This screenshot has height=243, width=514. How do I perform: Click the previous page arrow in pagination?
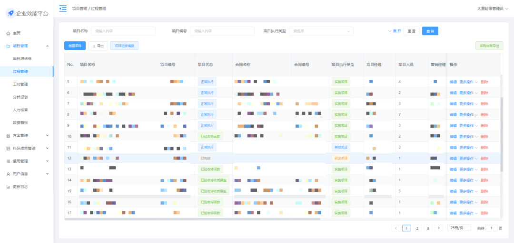tap(396, 228)
